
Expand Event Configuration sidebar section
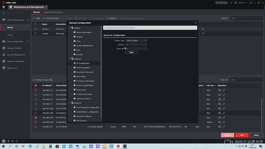(28, 41)
